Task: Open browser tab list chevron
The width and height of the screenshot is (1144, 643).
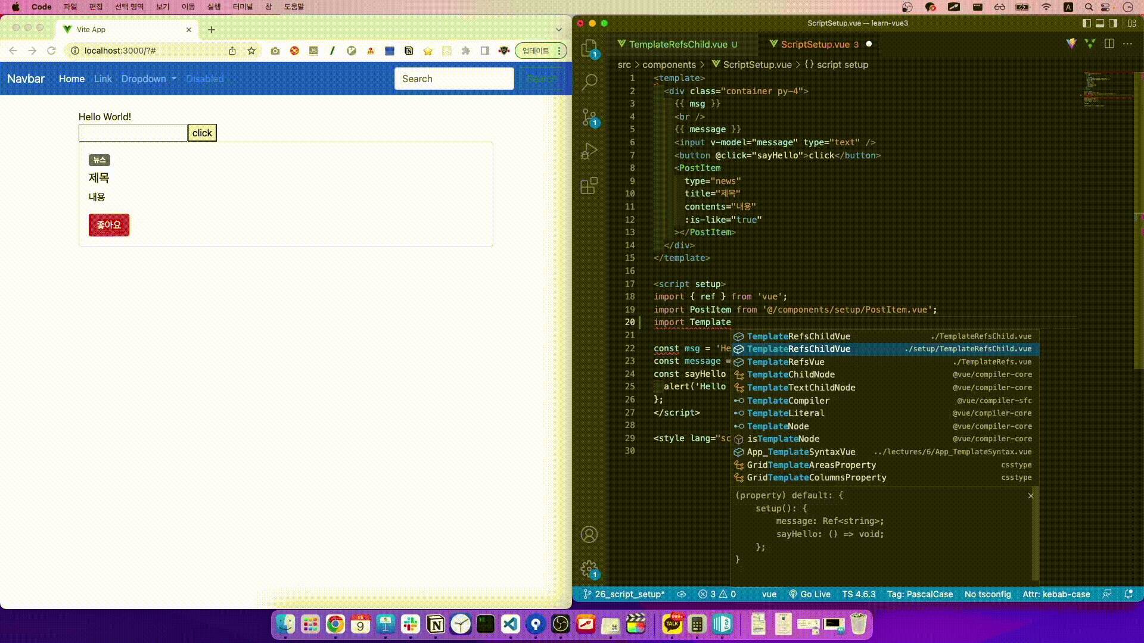Action: pos(558,29)
